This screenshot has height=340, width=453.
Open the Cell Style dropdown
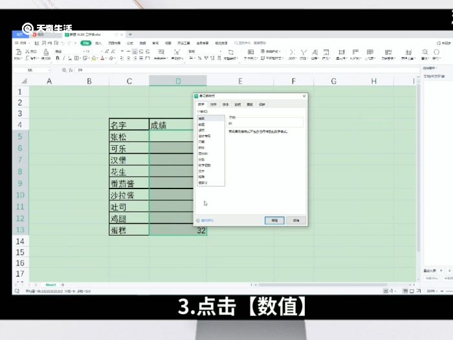coord(272,58)
